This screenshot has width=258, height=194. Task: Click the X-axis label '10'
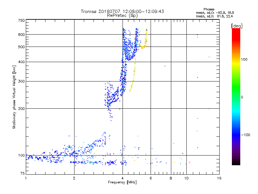(186, 178)
